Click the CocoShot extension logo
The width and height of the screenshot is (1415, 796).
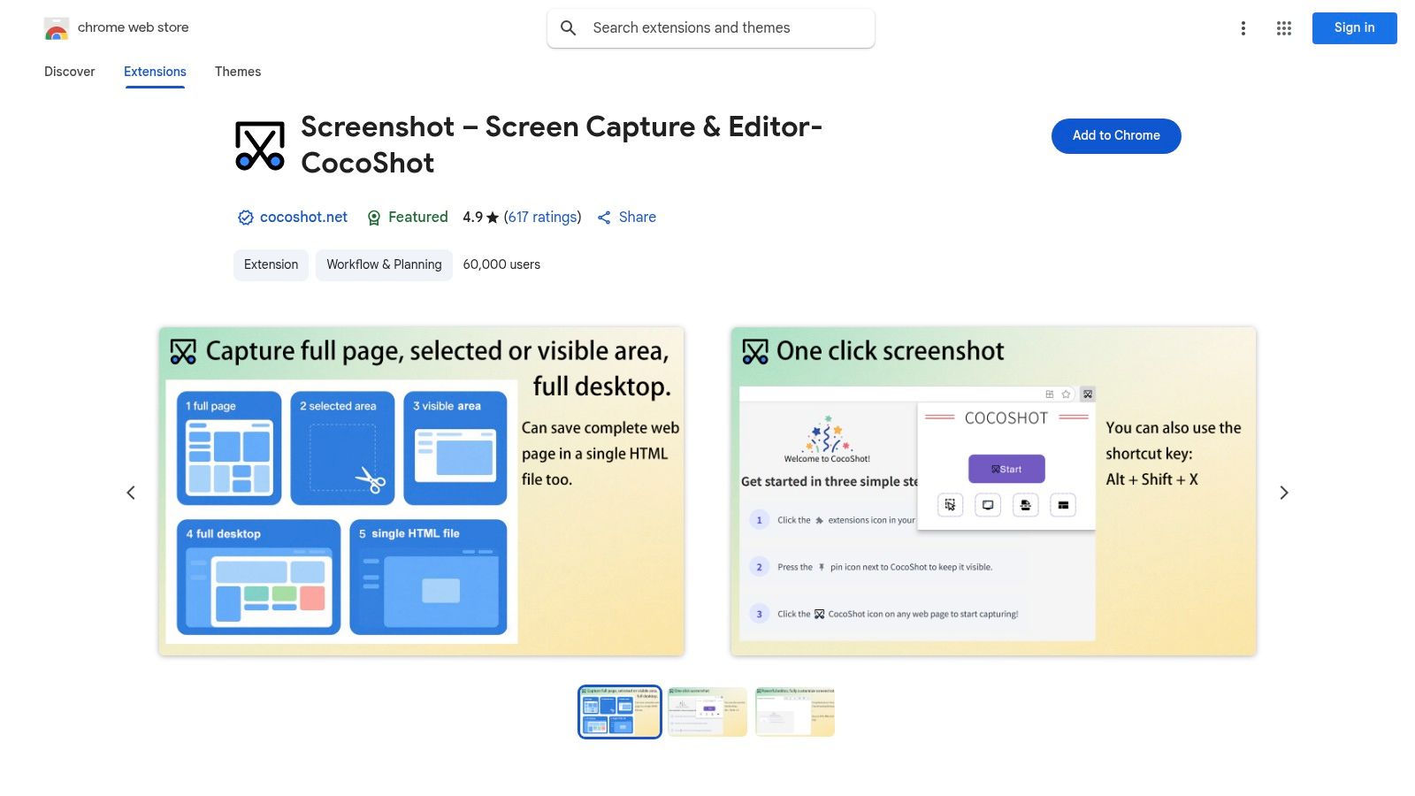[x=258, y=144]
